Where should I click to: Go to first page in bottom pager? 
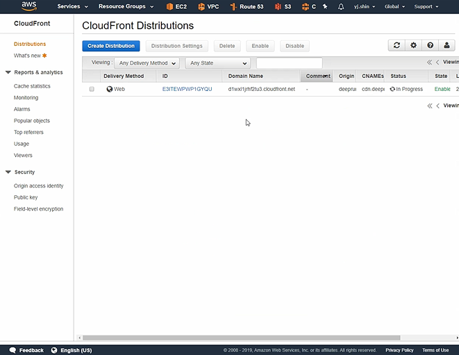430,106
